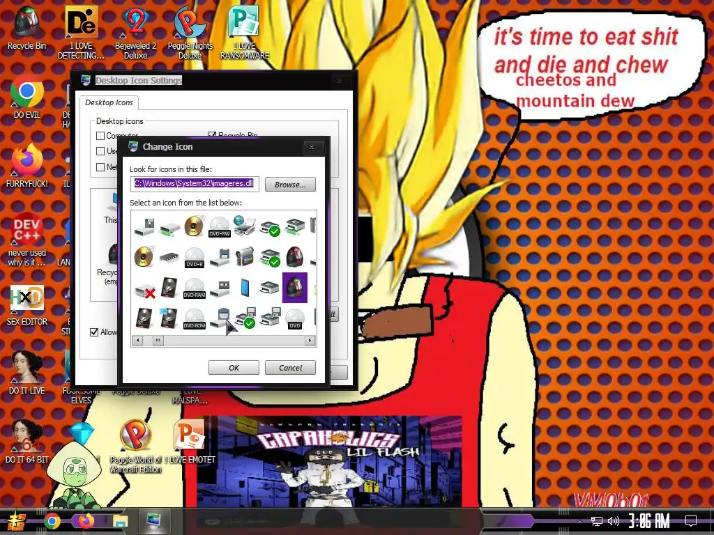Viewport: 714px width, 535px height.
Task: Click the icon file path field
Action: tap(195, 184)
